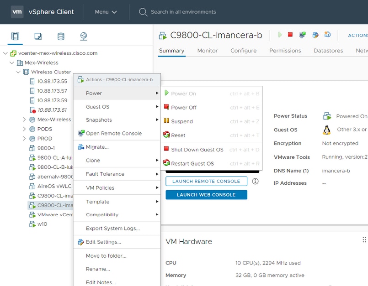Image resolution: width=368 pixels, height=286 pixels.
Task: Click the Take Snapshot toolbar icon
Action: coord(328,34)
